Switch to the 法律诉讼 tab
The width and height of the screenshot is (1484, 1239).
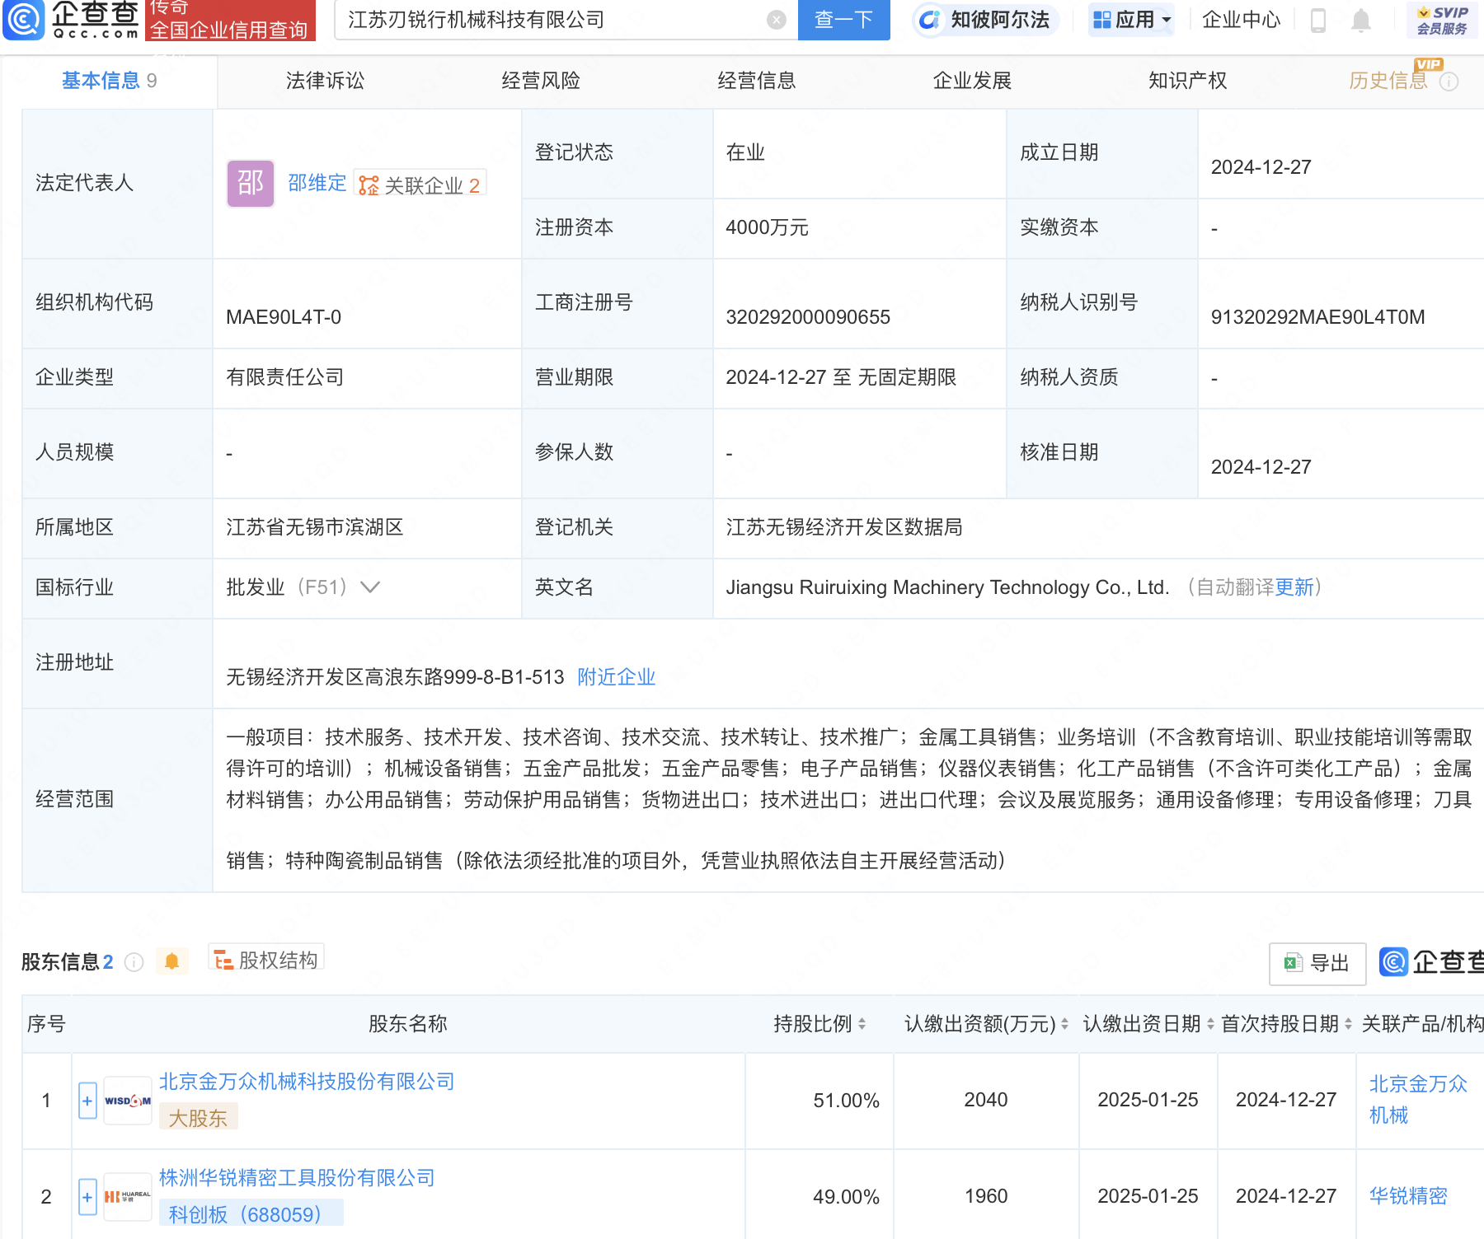point(325,81)
